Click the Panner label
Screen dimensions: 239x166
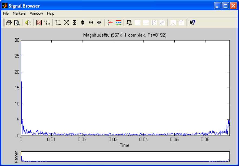tap(16, 157)
